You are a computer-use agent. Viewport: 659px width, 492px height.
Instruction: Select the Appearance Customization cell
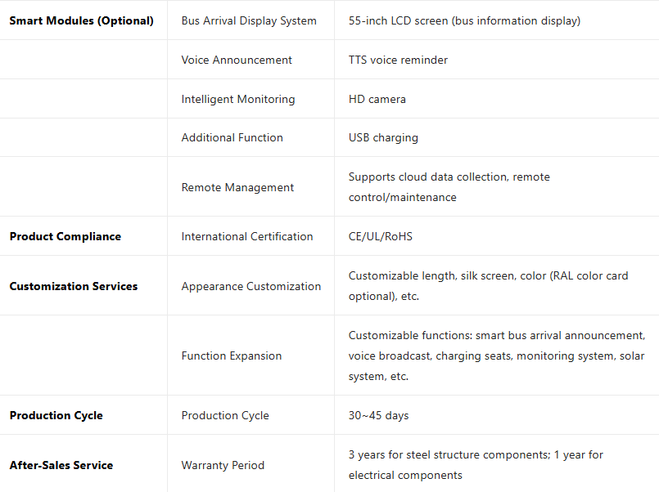point(251,286)
